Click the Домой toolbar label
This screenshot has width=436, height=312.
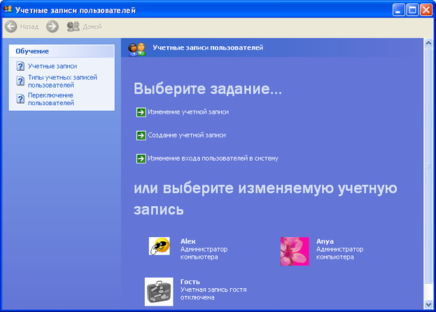pos(92,27)
